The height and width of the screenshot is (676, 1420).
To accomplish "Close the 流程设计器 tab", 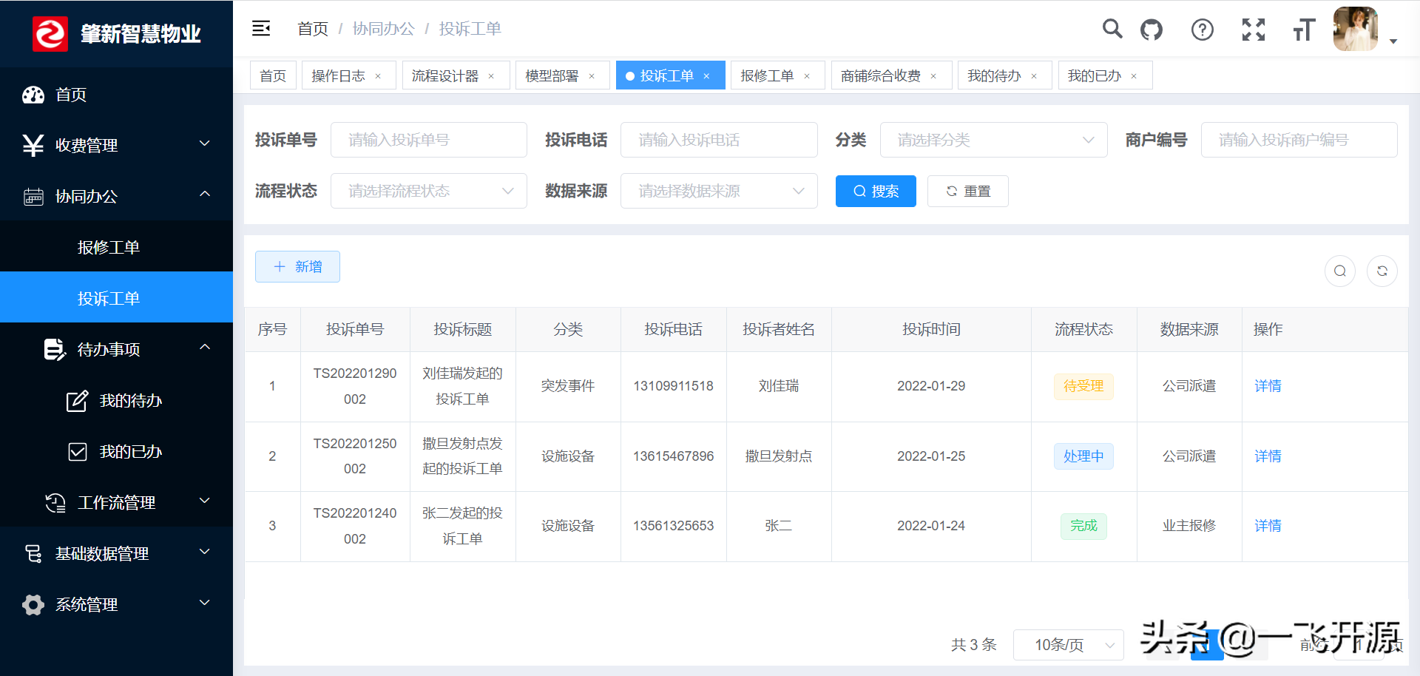I will tap(491, 76).
